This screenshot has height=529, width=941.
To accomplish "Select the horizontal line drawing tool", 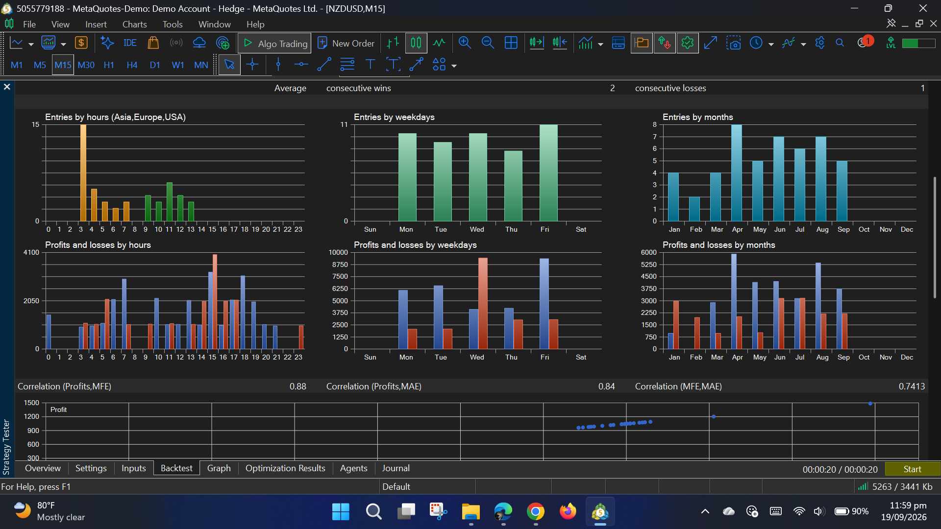I will (301, 65).
